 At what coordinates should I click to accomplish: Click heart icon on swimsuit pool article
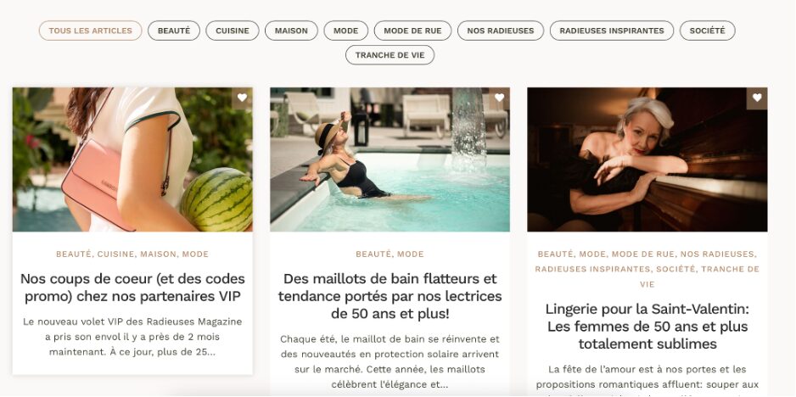(x=500, y=98)
